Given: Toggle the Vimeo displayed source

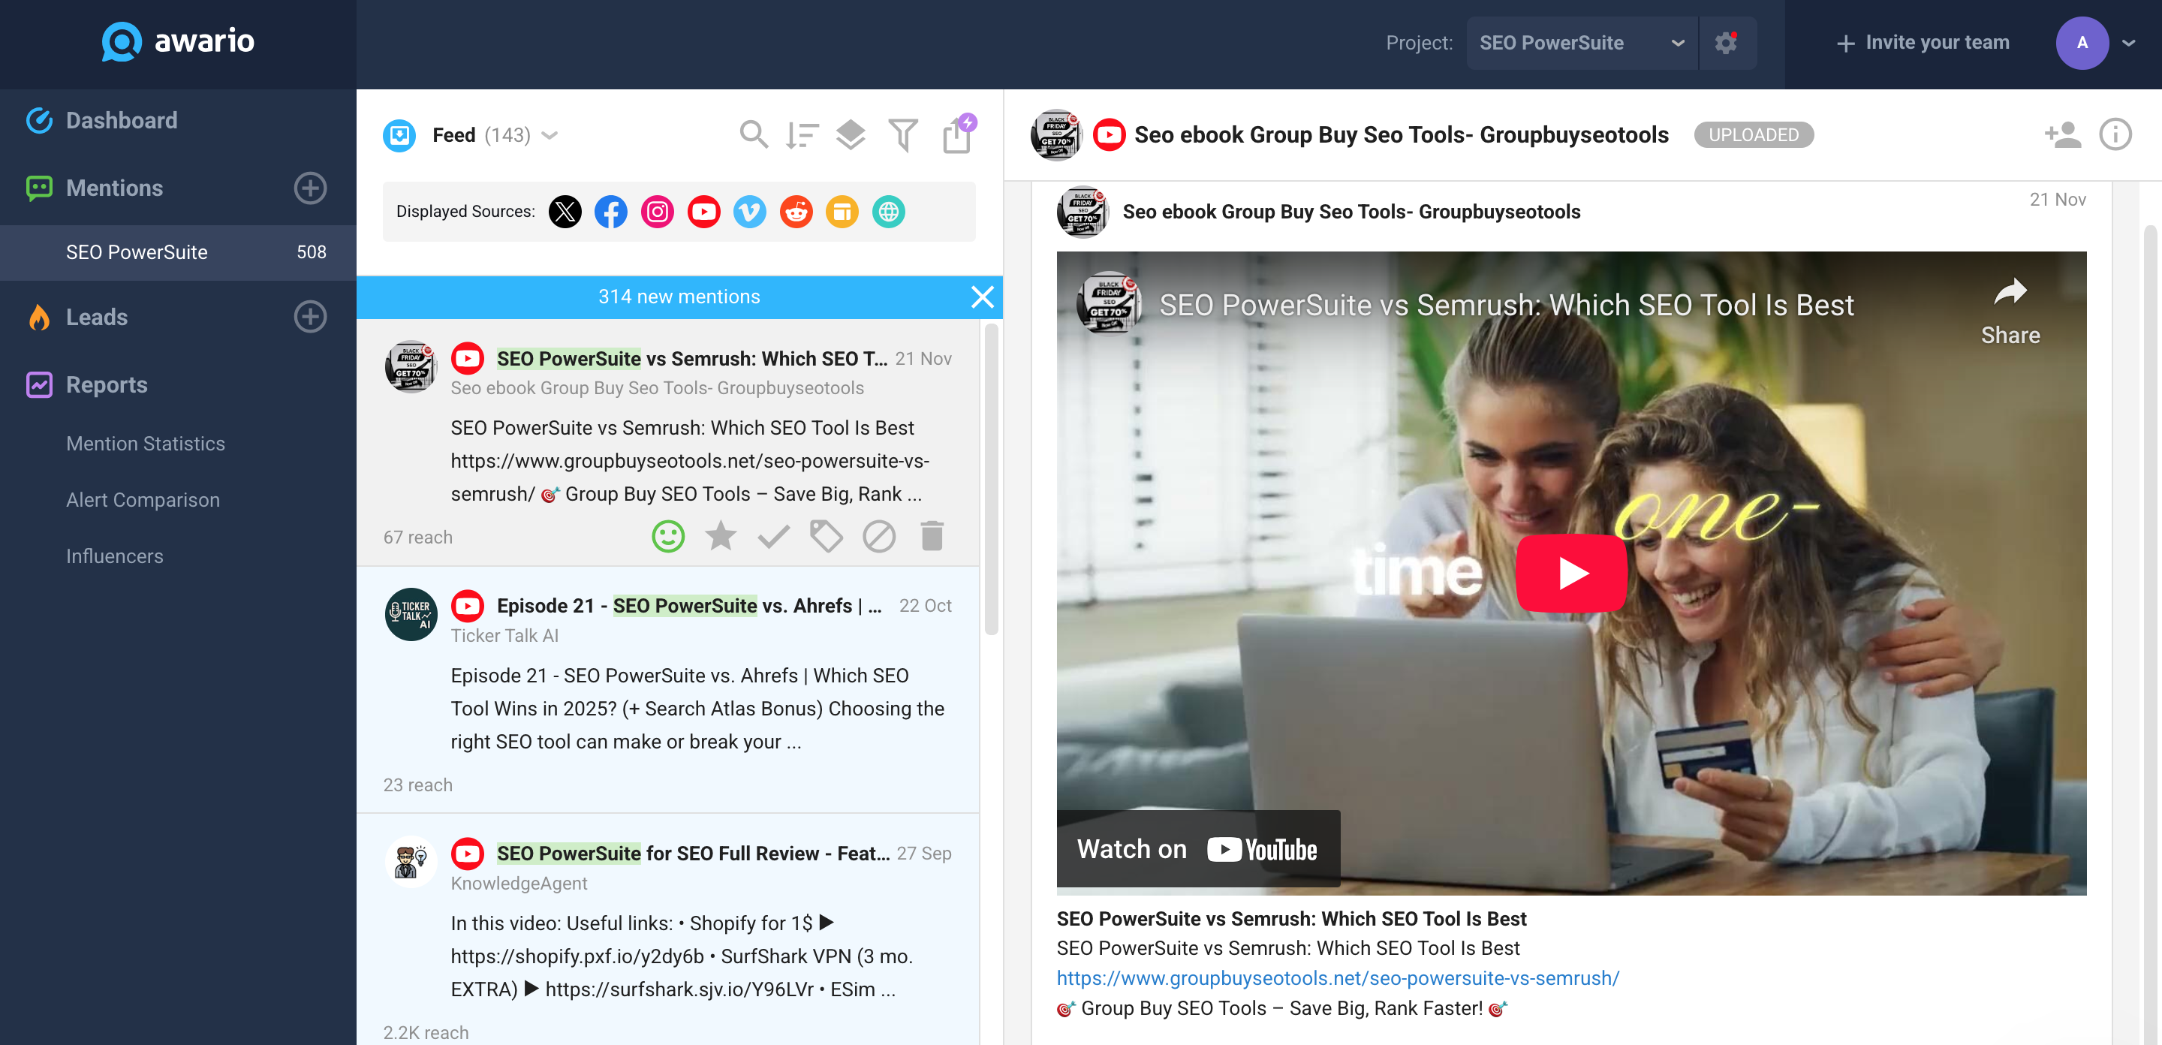Looking at the screenshot, I should coord(749,212).
